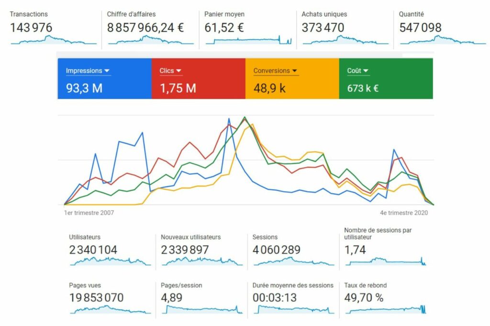
Task: Click the Nombre de sessions par utilisateur label
Action: (x=378, y=234)
